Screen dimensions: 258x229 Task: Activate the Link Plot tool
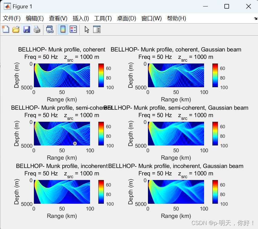[50, 29]
